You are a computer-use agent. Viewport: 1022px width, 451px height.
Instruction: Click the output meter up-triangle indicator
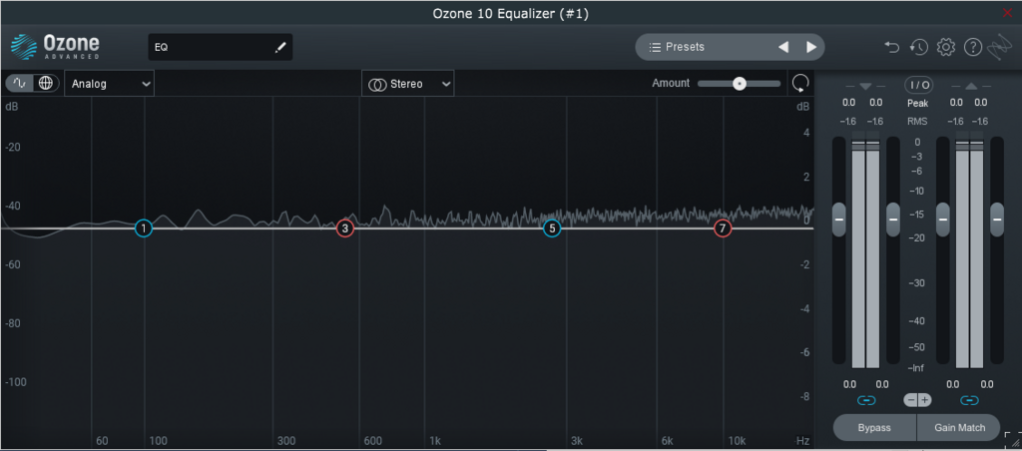pos(971,86)
